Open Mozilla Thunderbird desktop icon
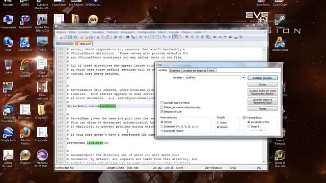This screenshot has height=183, width=326. [x=8, y=113]
